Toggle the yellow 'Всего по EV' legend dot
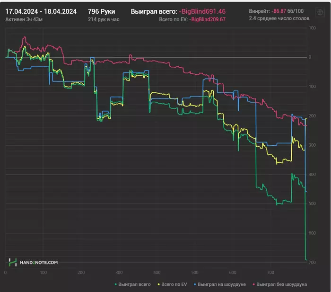This screenshot has width=331, height=292. click(158, 284)
